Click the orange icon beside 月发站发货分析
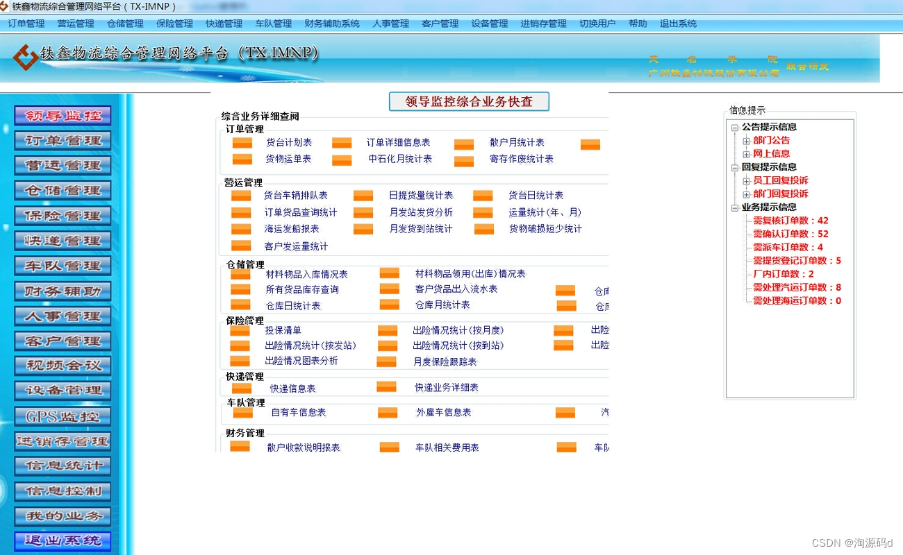 (363, 212)
